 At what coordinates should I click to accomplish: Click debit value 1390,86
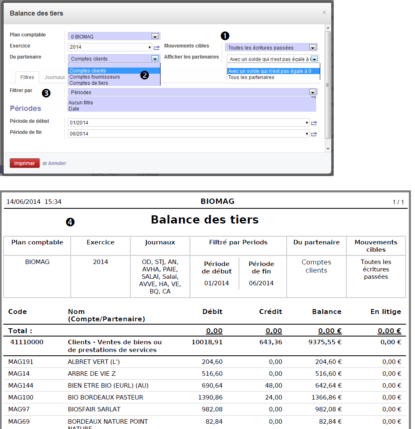(210, 397)
